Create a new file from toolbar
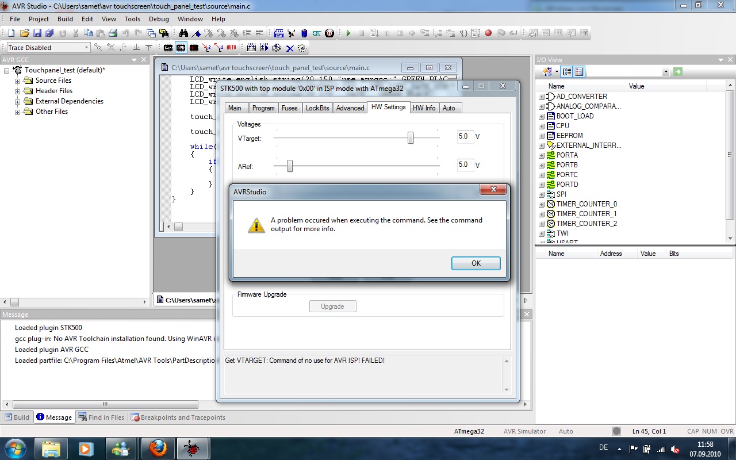Image resolution: width=736 pixels, height=460 pixels. tap(11, 33)
